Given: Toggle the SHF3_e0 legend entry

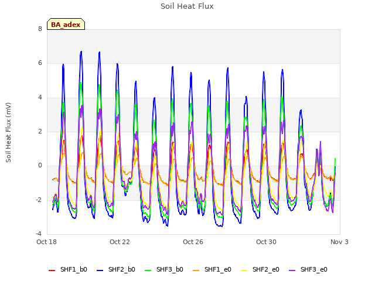Looking at the screenshot, I should [308, 269].
